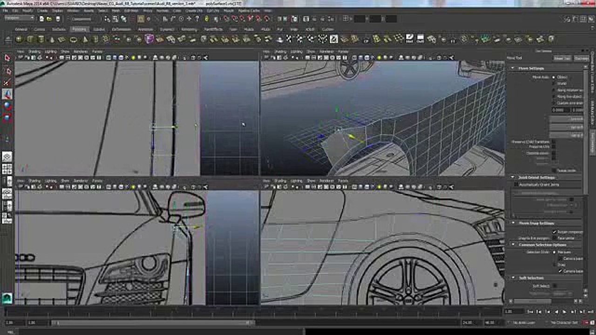This screenshot has height=335, width=596.
Task: Click the Maya logo icon at toolbox bottom
Action: [7, 298]
